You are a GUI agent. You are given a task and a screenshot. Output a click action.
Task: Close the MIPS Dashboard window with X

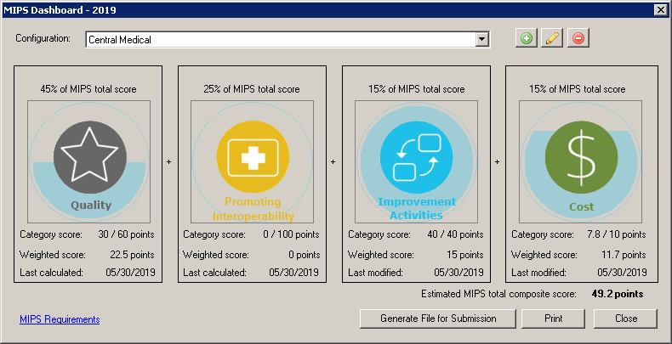click(x=659, y=9)
